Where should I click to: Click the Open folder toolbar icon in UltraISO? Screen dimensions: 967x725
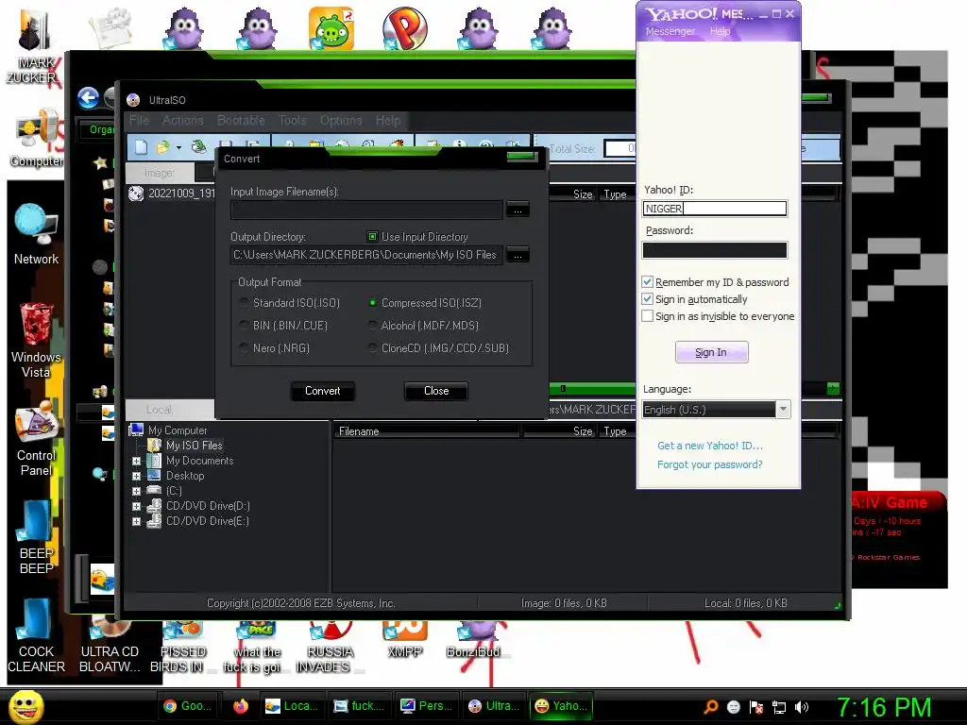162,146
